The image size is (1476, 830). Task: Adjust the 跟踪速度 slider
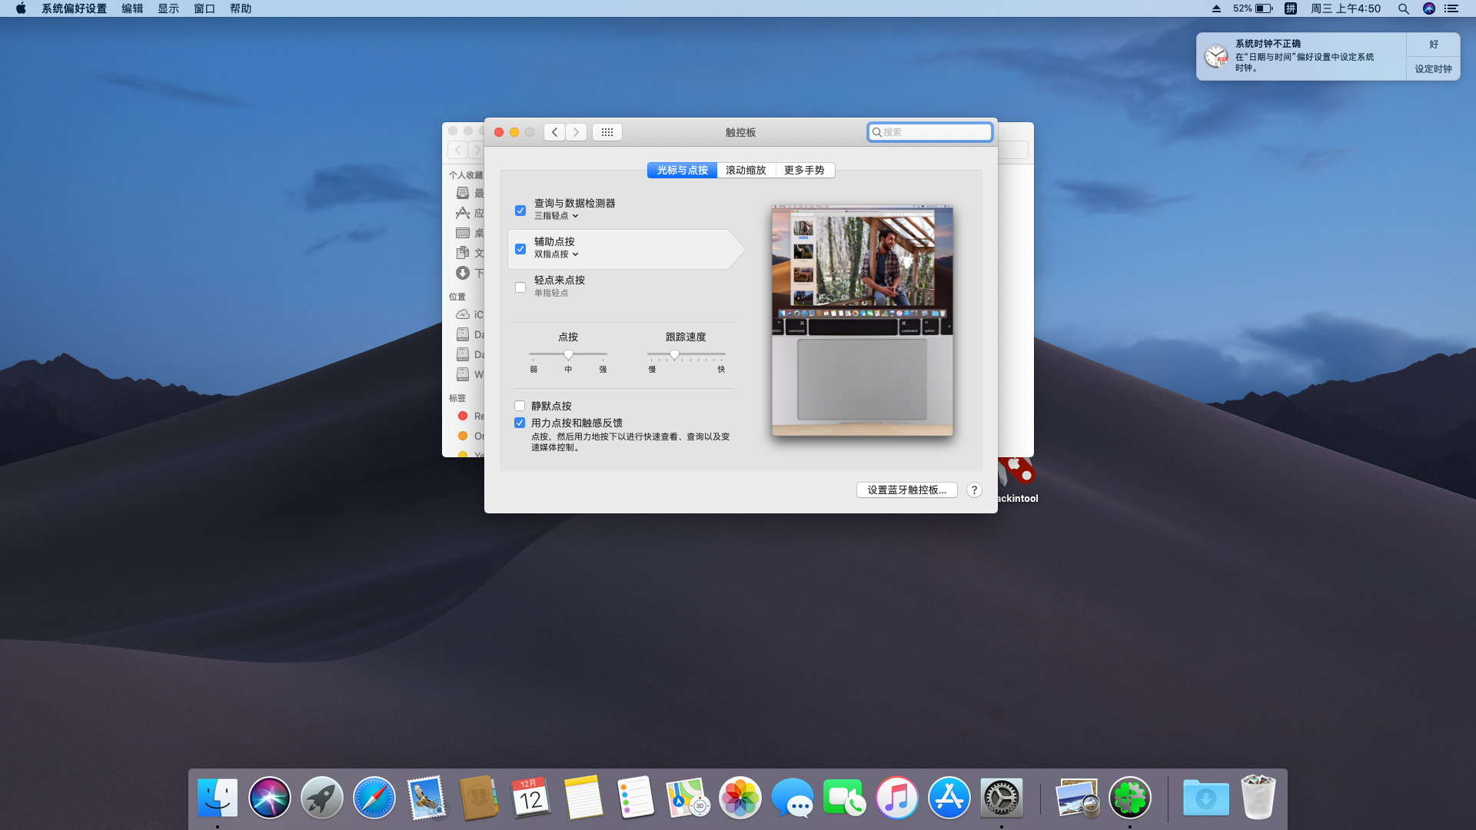(674, 354)
